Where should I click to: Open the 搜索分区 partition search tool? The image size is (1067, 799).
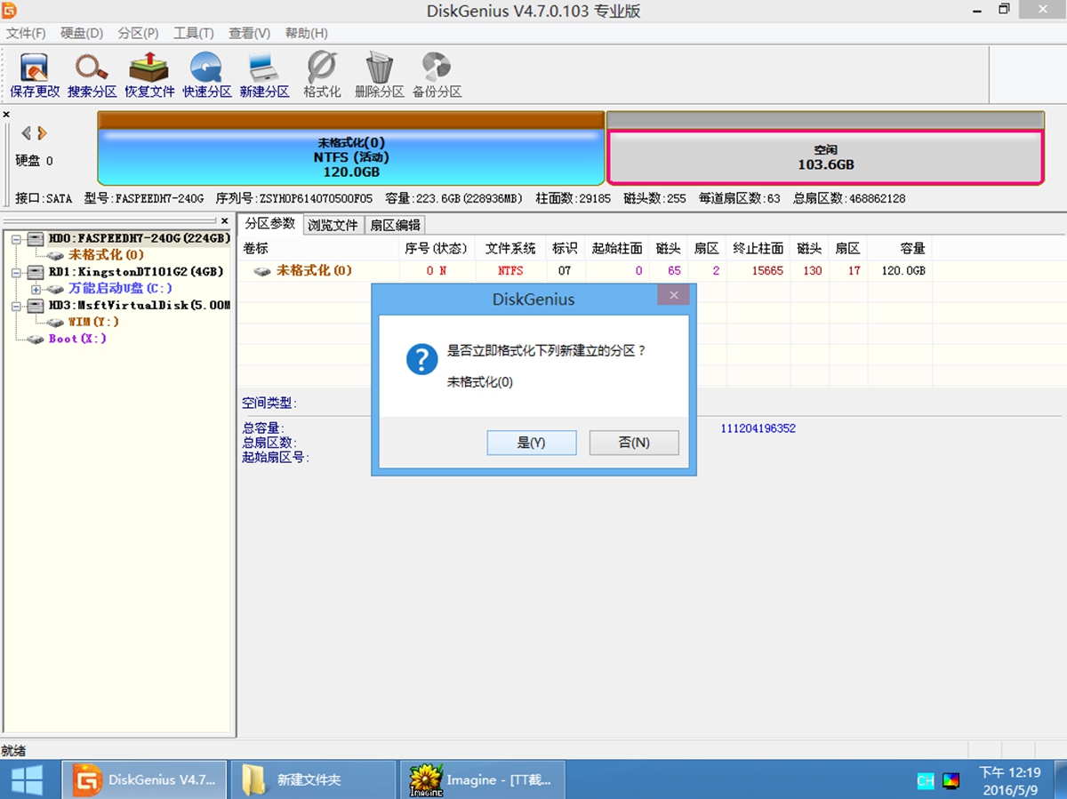(91, 74)
